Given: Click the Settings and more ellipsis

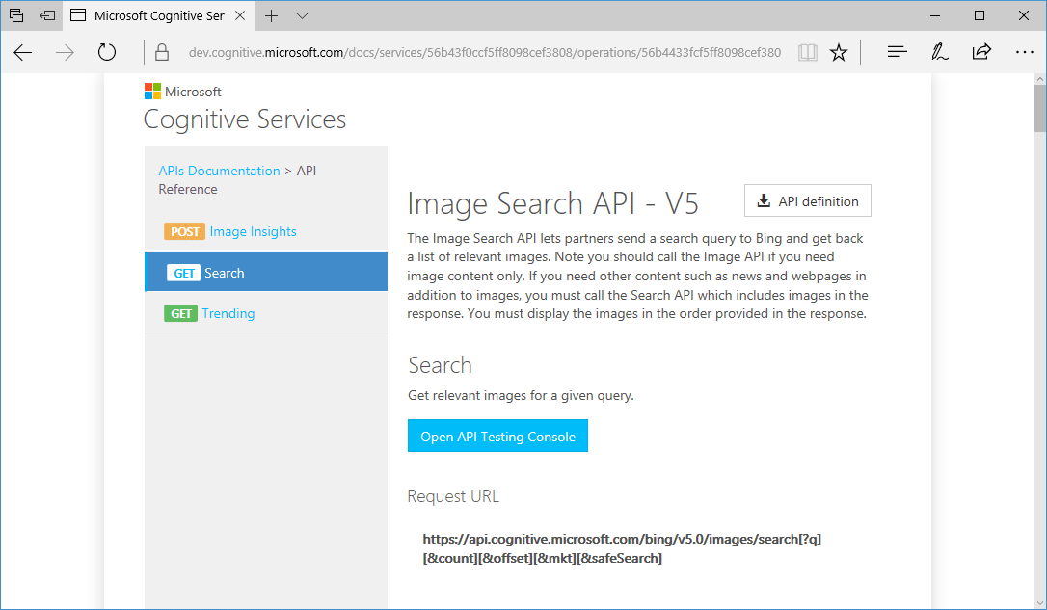Looking at the screenshot, I should [1024, 52].
